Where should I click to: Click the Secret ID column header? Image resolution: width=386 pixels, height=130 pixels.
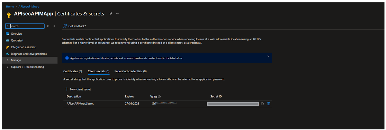pyautogui.click(x=216, y=97)
